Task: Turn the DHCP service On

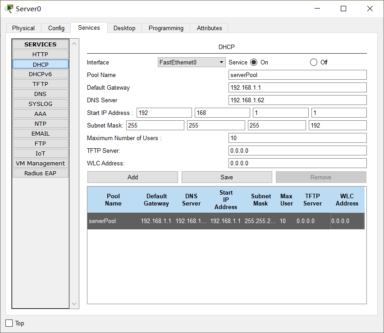Action: click(254, 62)
